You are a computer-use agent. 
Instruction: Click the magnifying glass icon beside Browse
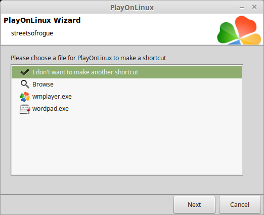[x=25, y=84]
